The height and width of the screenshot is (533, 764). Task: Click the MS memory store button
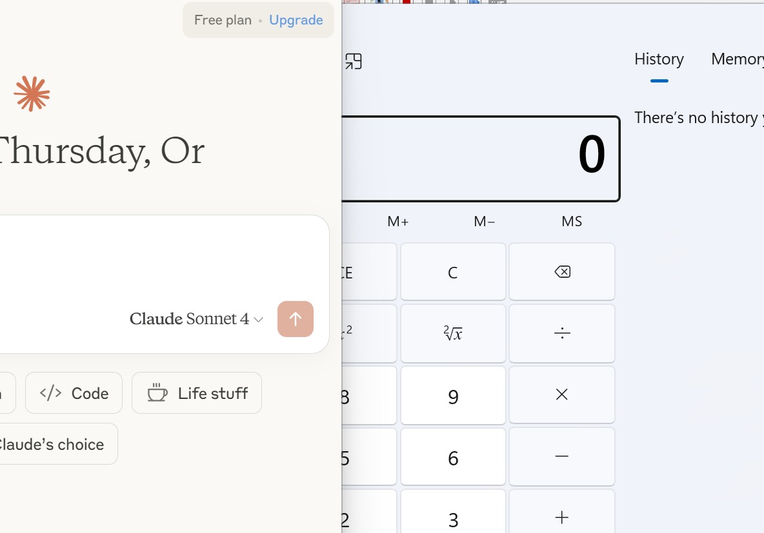[x=572, y=222]
